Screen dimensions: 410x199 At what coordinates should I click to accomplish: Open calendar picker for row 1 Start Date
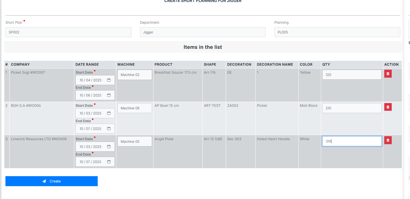click(109, 80)
